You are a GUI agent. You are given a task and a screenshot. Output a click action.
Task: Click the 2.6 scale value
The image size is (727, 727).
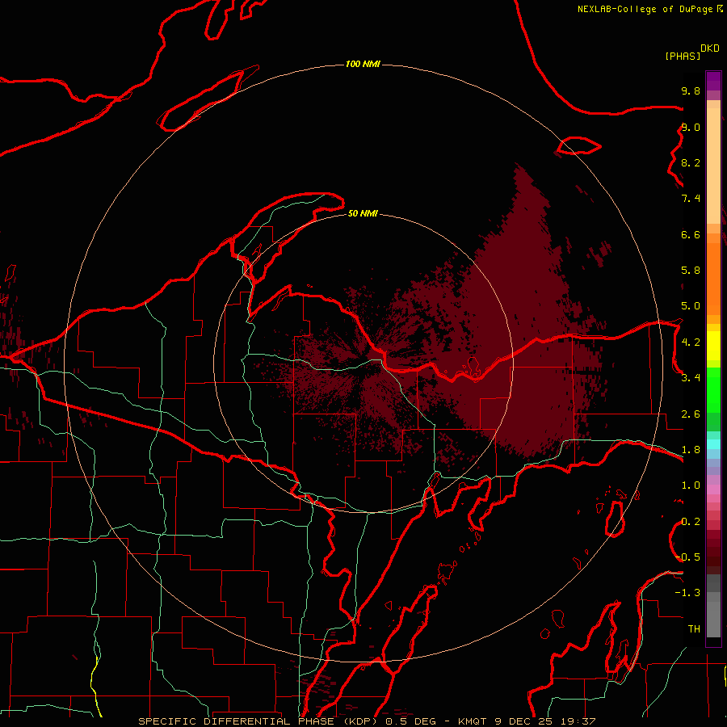pos(691,414)
